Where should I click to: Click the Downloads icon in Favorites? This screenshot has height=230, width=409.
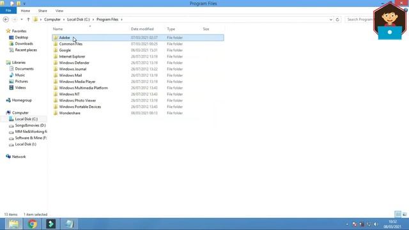point(12,43)
